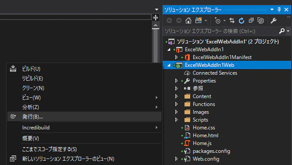Click the pending changes filter clock icon
The height and width of the screenshot is (165, 292).
click(217, 21)
